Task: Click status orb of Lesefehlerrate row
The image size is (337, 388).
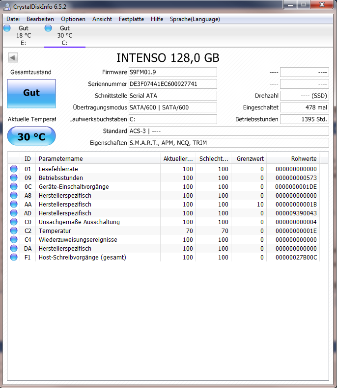Action: (14, 169)
